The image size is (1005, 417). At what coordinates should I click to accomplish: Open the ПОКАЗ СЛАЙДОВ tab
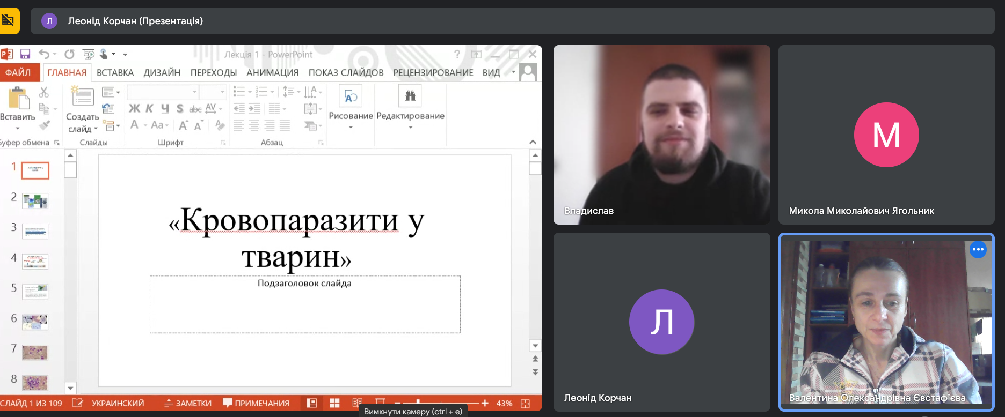[346, 73]
